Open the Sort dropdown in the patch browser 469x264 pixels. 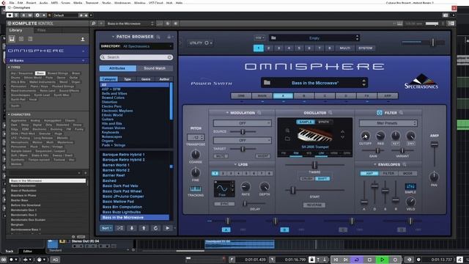[106, 228]
